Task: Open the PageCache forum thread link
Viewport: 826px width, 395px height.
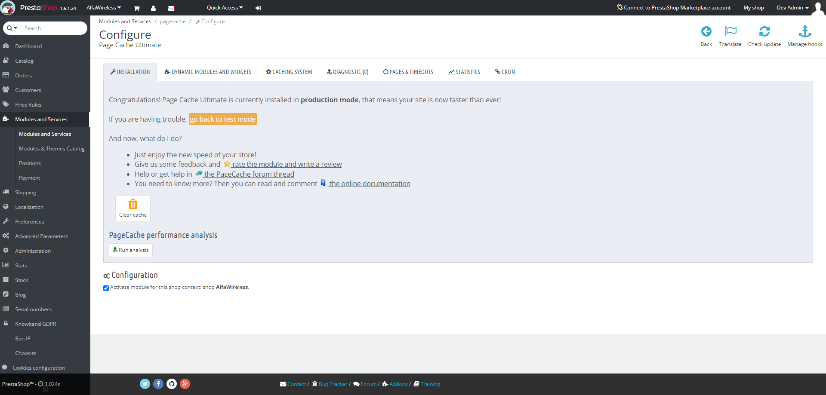Action: (x=245, y=174)
